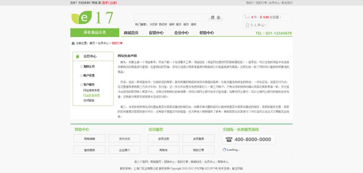This screenshot has height=173, width=363.
Task: Expand the 我的主页 plus box in sidebar
Action: coord(81,67)
